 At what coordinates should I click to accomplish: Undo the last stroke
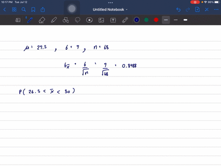178,10
